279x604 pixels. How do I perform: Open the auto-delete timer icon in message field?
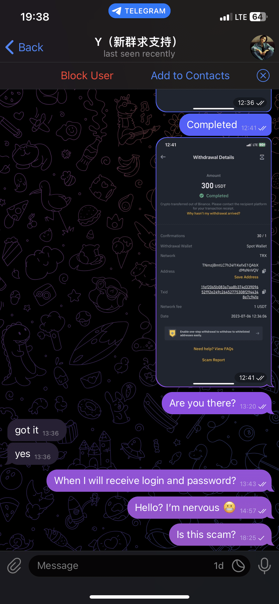coord(238,566)
